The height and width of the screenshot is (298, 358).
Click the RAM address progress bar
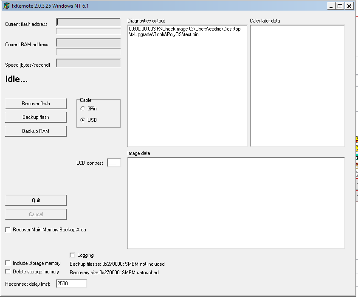coord(88,52)
